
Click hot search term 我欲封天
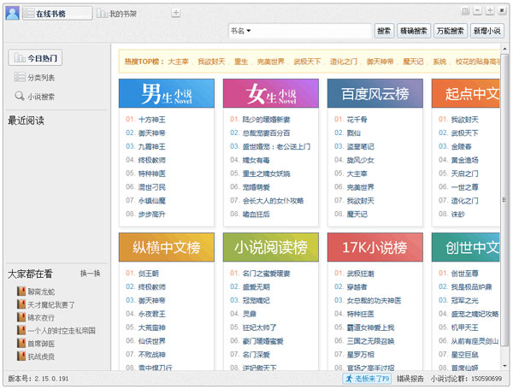pyautogui.click(x=211, y=62)
